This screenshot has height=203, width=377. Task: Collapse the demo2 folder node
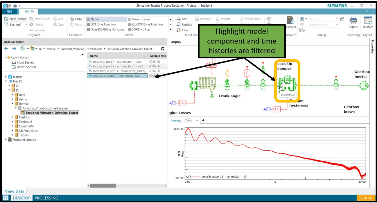pos(12,104)
